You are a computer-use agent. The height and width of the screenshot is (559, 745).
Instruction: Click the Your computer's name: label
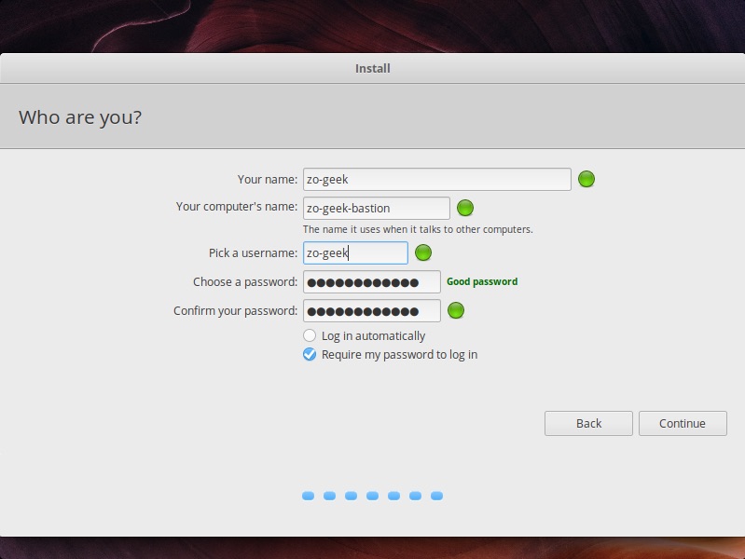click(237, 207)
